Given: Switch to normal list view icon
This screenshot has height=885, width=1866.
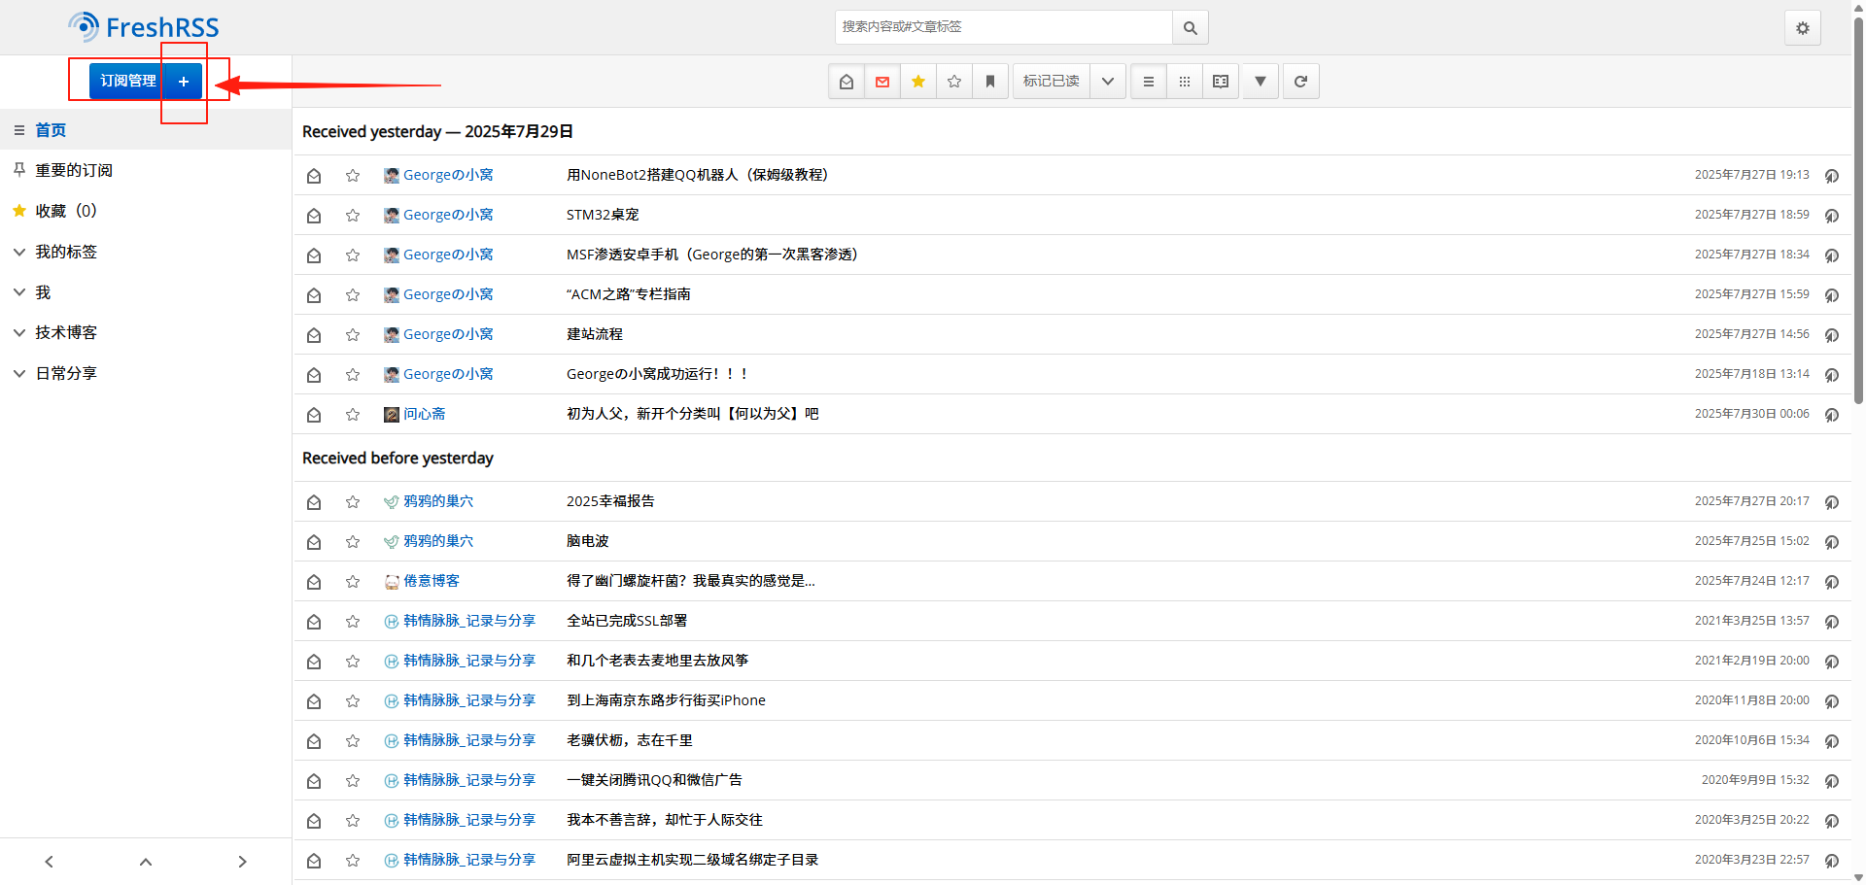Looking at the screenshot, I should tap(1149, 82).
